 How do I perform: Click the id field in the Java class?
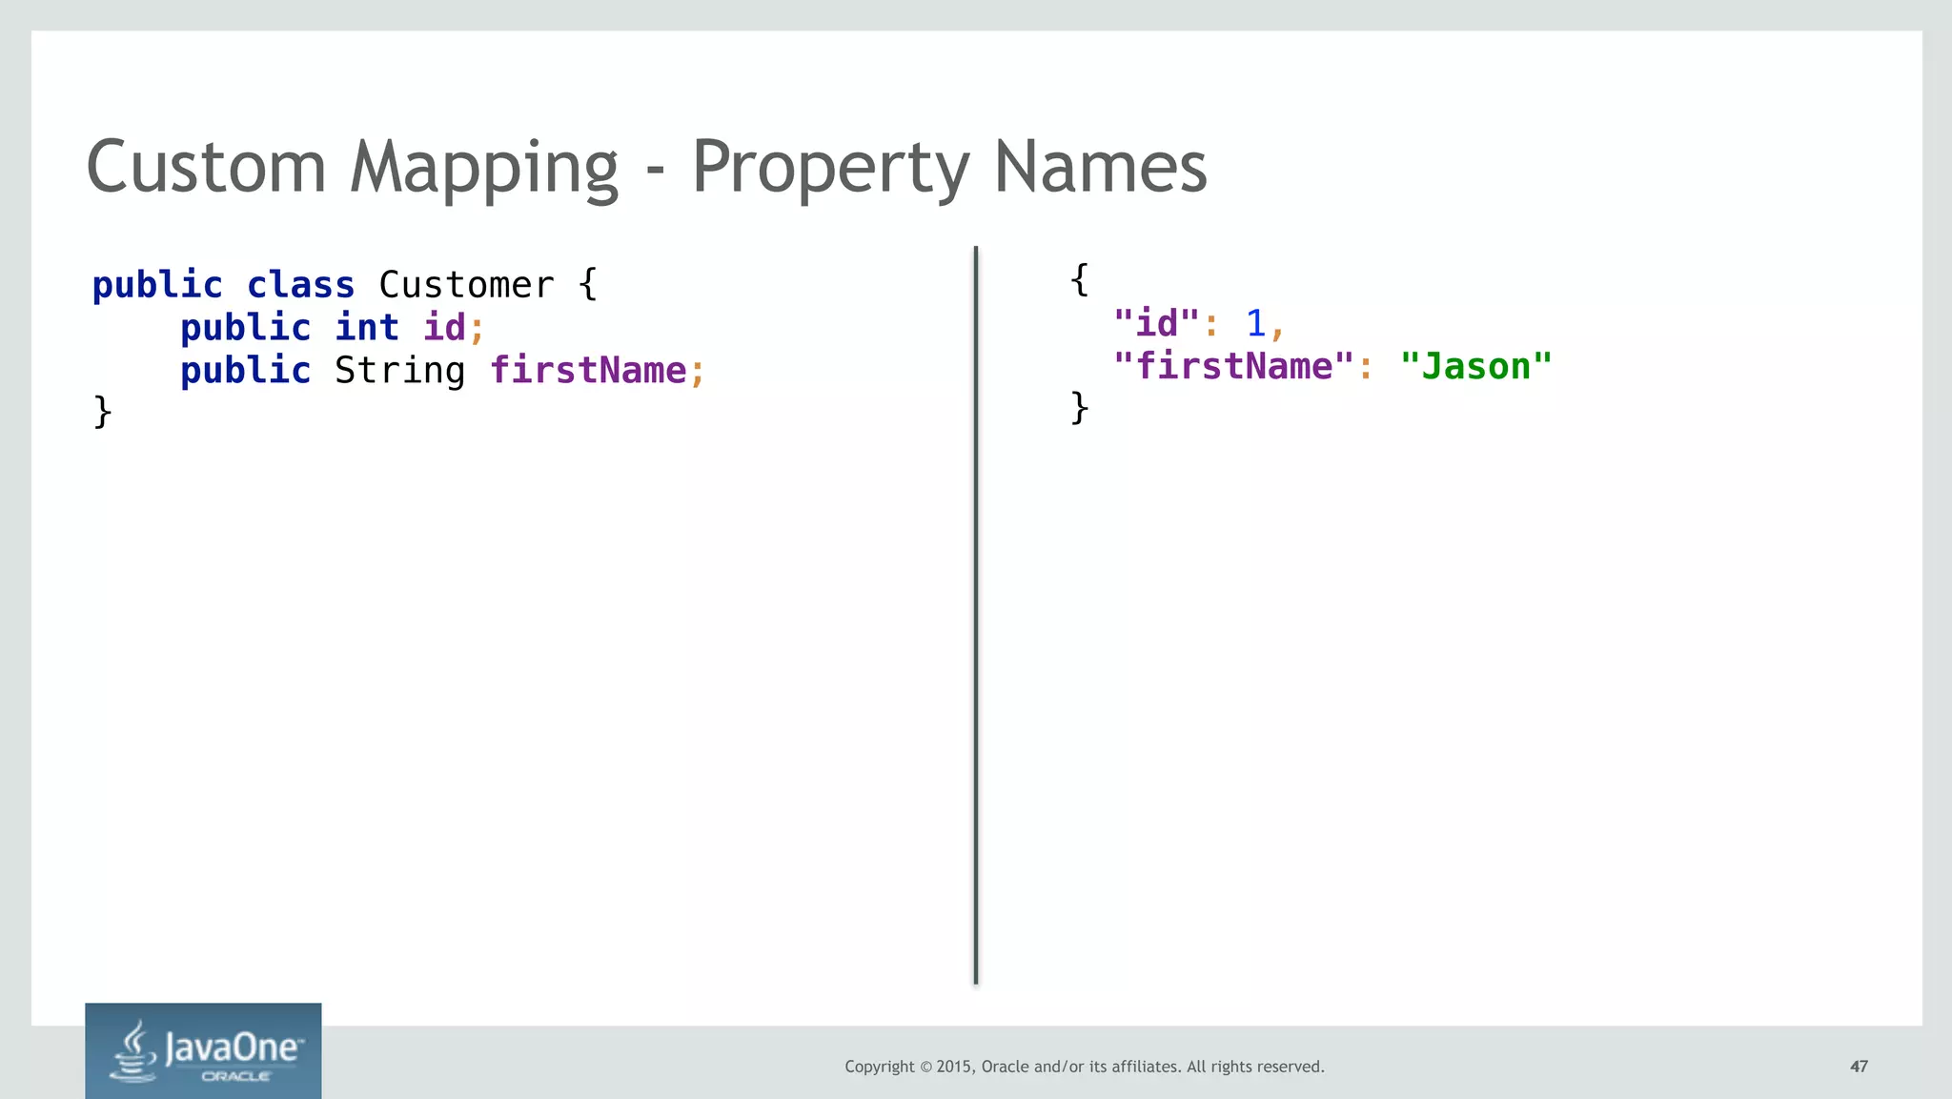[444, 328]
